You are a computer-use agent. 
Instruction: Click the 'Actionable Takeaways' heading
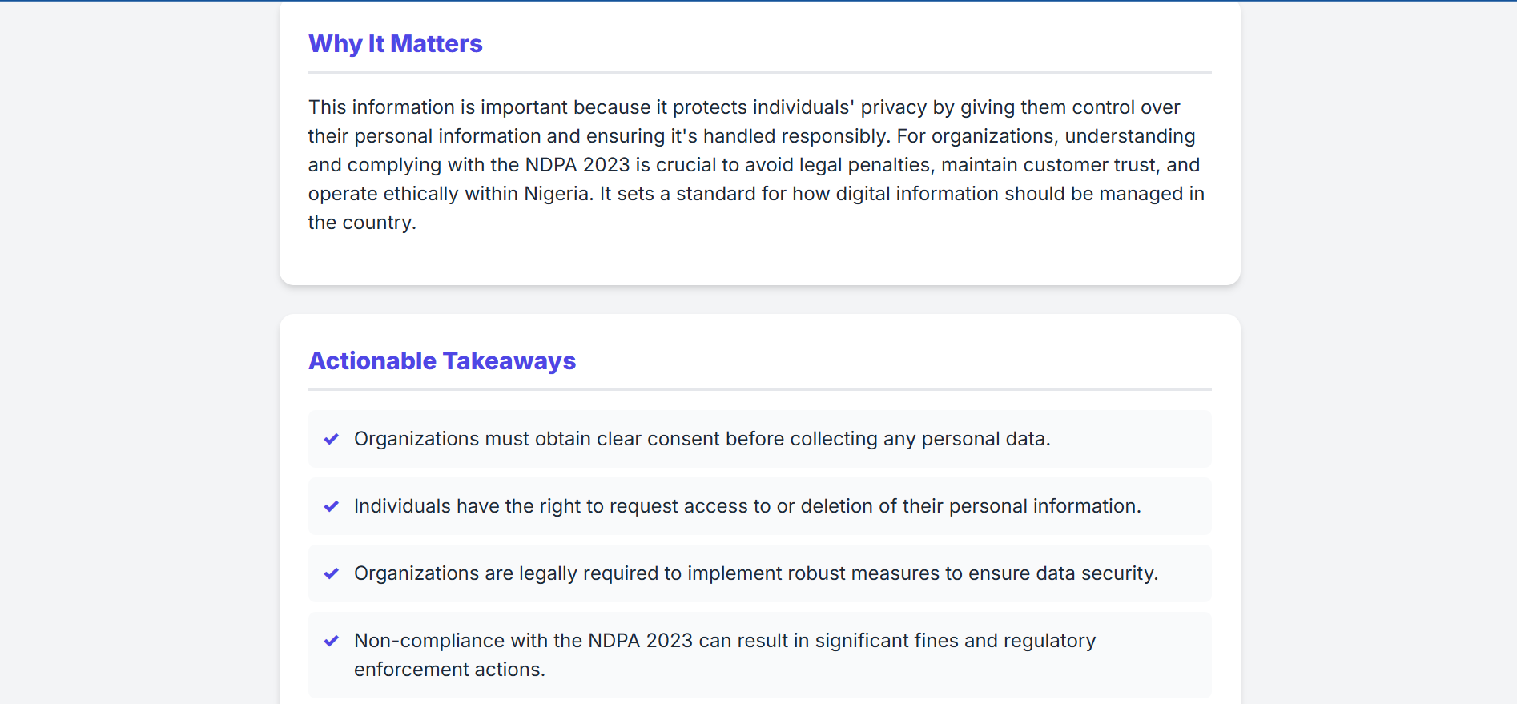(442, 361)
